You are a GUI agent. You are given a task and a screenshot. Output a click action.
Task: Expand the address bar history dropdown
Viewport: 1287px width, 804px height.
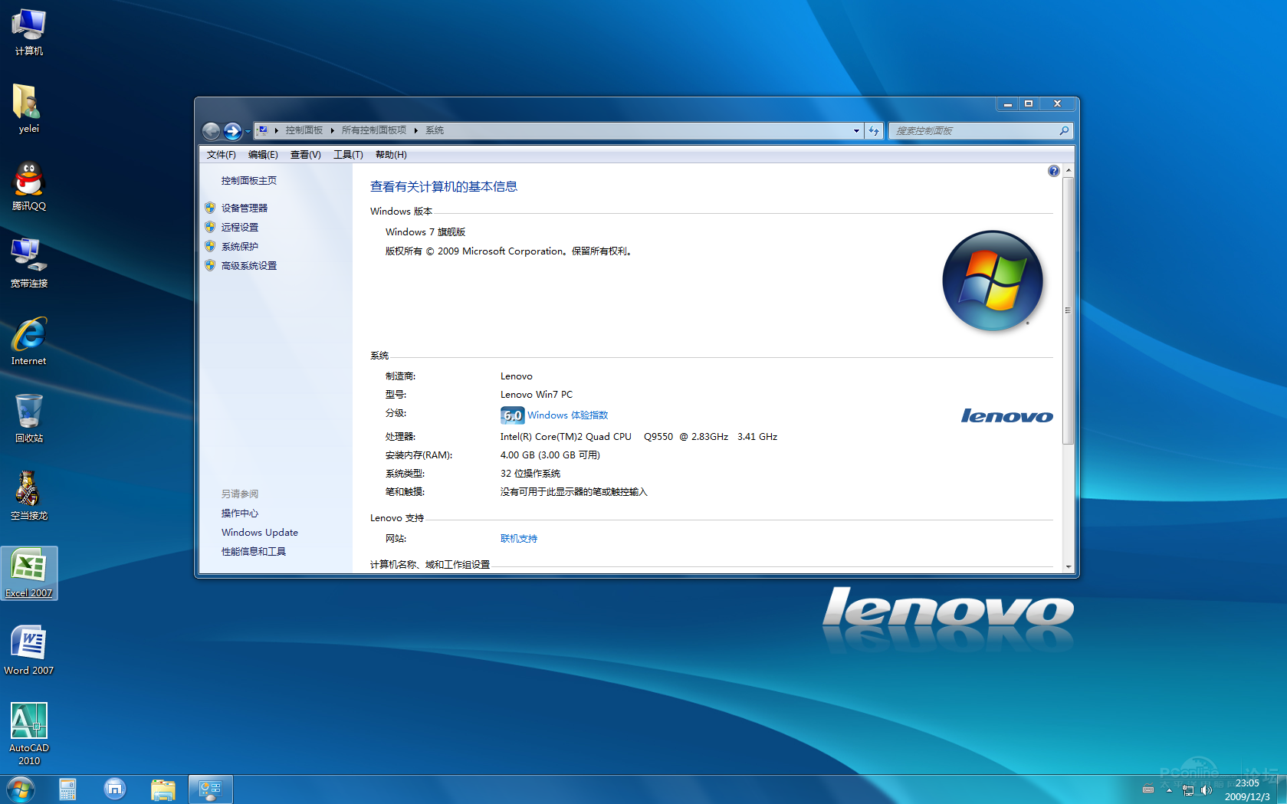tap(856, 131)
